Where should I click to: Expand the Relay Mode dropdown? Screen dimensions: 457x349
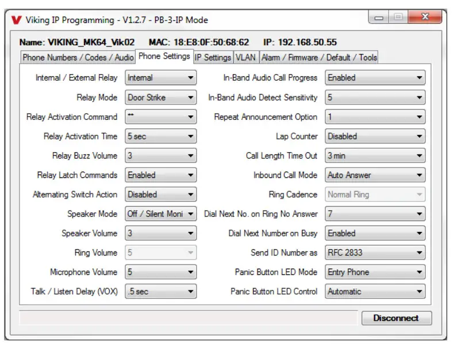click(160, 97)
